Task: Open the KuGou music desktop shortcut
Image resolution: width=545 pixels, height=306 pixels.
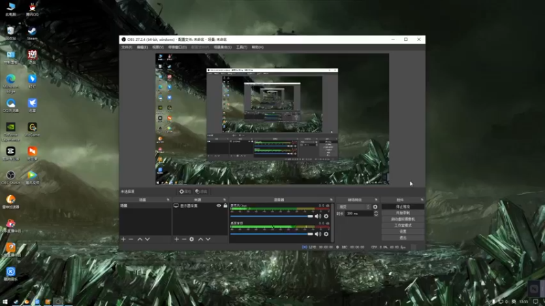Action: [x=10, y=274]
